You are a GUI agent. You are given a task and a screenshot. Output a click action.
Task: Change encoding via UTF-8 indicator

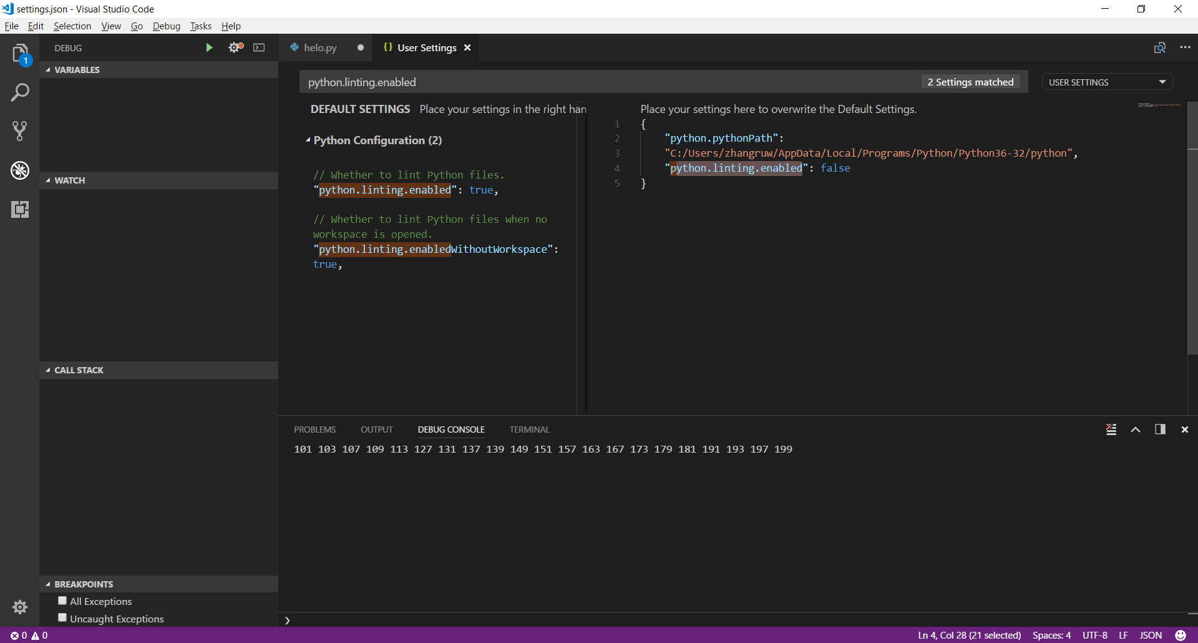(1094, 635)
